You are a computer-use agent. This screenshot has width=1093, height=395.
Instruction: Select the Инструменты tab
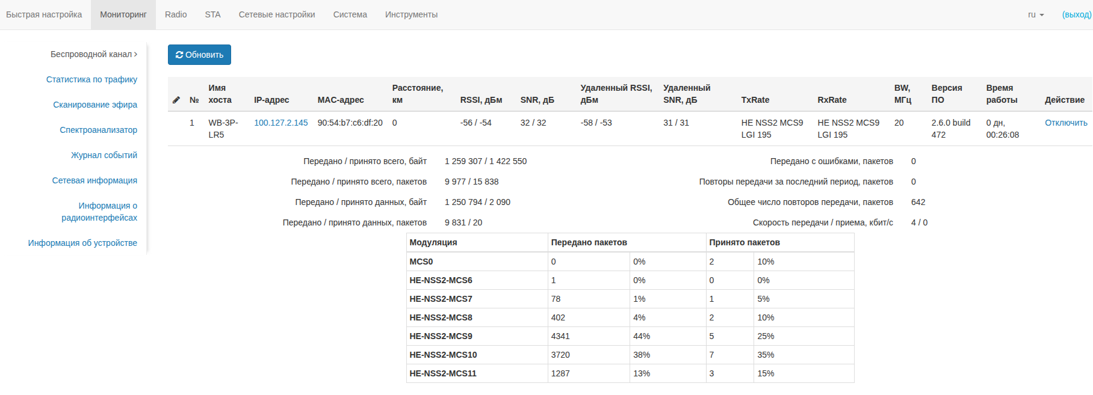coord(411,14)
